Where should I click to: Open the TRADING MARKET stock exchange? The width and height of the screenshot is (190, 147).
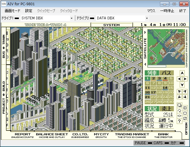132,135
